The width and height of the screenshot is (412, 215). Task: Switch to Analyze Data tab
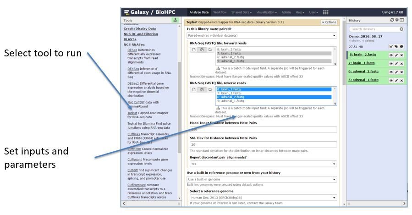(199, 12)
